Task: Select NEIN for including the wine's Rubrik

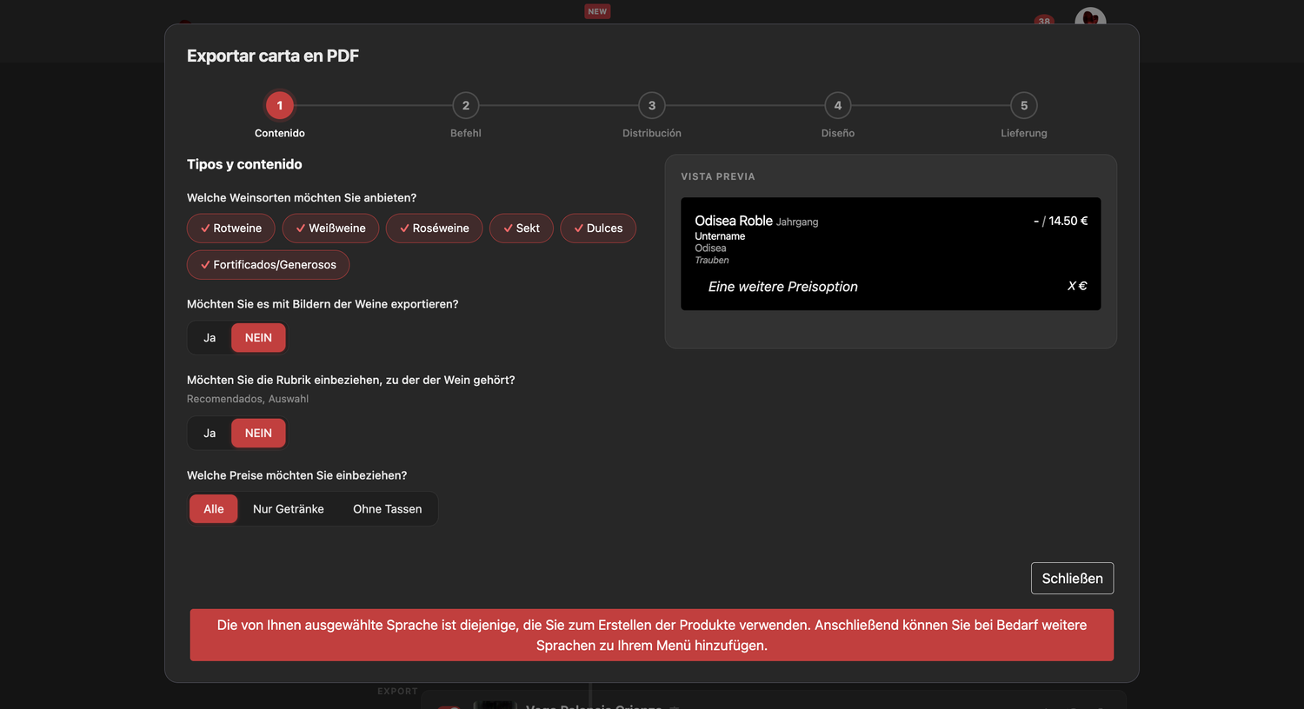Action: coord(258,434)
